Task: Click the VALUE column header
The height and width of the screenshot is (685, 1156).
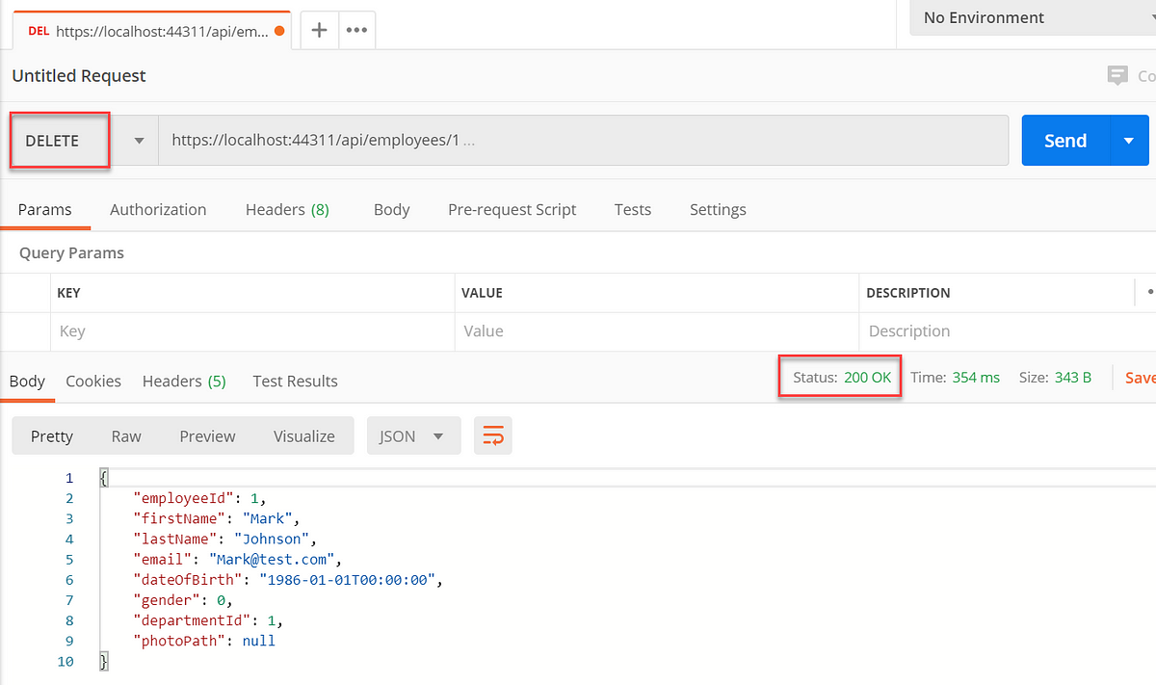Action: pyautogui.click(x=483, y=293)
